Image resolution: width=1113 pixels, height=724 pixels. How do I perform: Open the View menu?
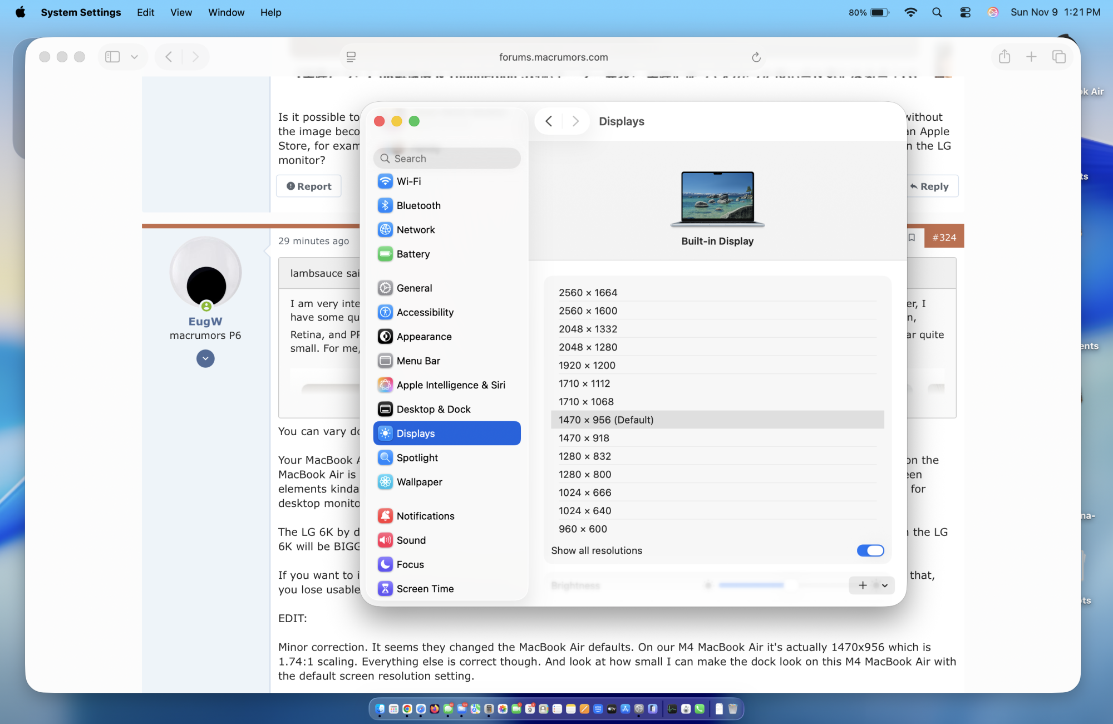point(181,12)
